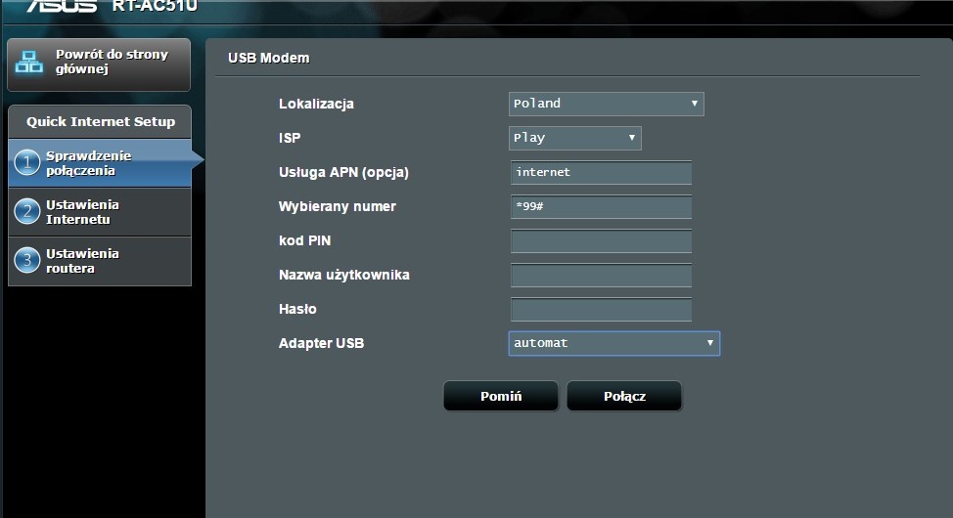Click the step 2 number circle
The height and width of the screenshot is (518, 953).
coord(27,212)
